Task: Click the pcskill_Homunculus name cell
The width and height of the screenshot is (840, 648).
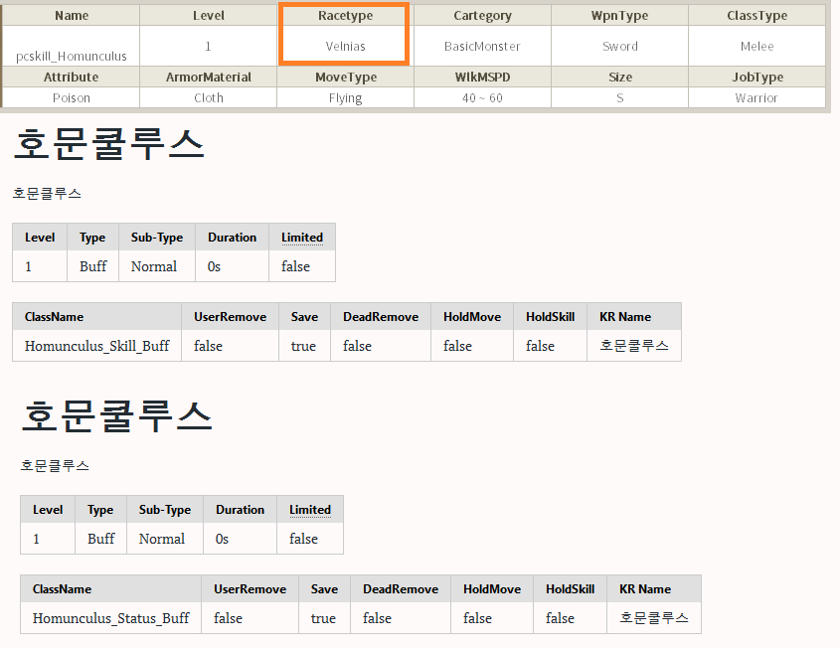Action: [x=72, y=56]
